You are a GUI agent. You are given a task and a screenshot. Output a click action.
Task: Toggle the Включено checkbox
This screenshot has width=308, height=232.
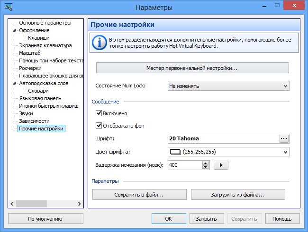point(99,113)
